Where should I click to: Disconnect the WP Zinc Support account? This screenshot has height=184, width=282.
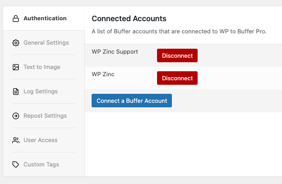pos(177,55)
